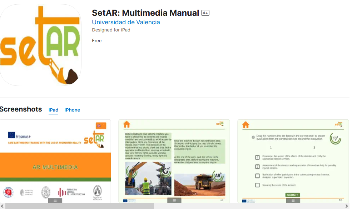Image resolution: width=352 pixels, height=217 pixels.
Task: Click the Universitat de València crest logo
Action: (x=98, y=193)
